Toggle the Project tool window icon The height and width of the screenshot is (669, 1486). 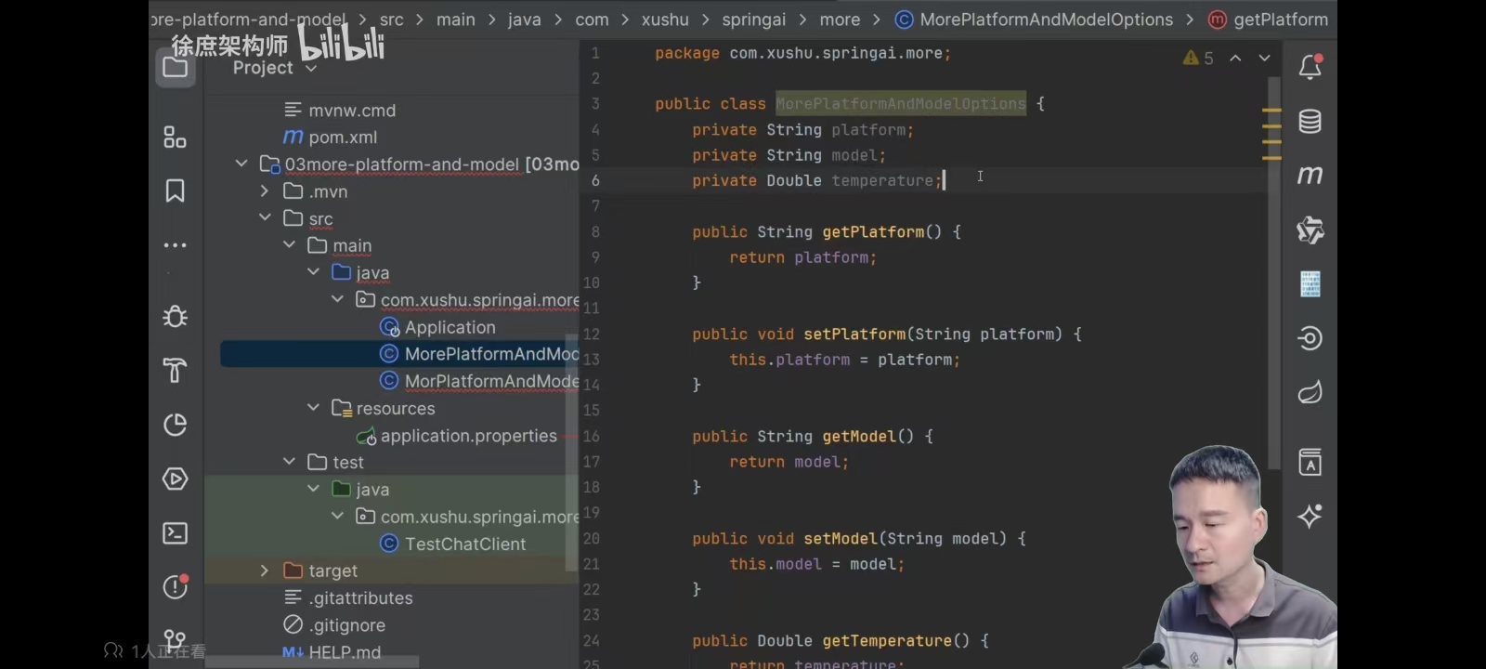[x=175, y=67]
